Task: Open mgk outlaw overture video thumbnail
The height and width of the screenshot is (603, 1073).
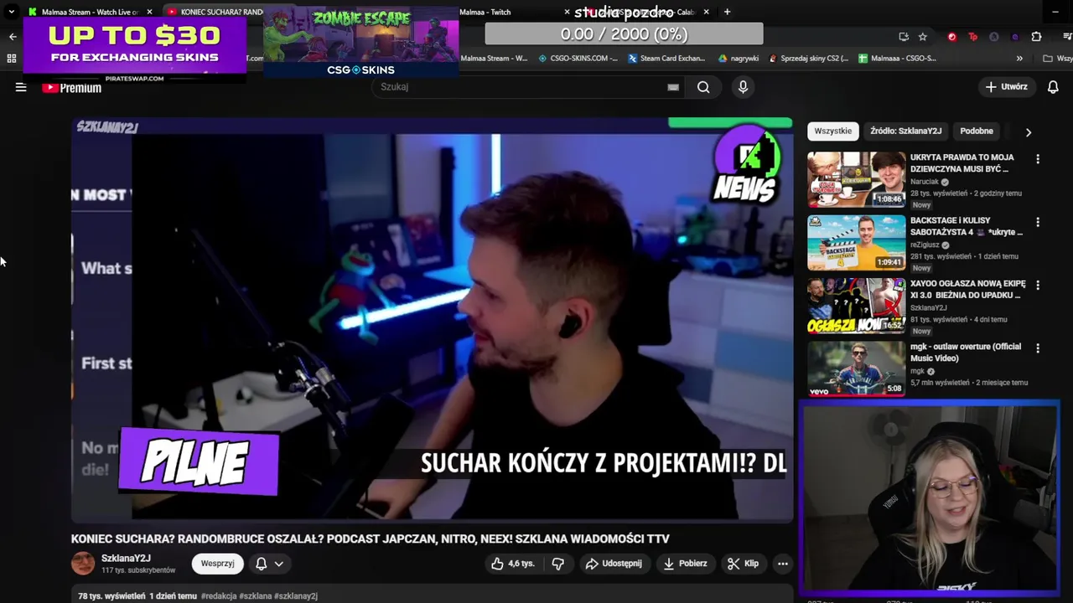Action: (856, 368)
